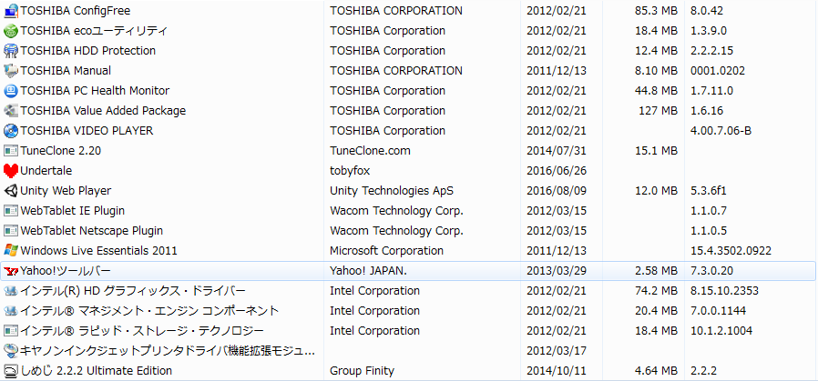Viewport: 818px width, 381px height.
Task: Click the TOSHIBA eco utility green icon
Action: [x=11, y=31]
